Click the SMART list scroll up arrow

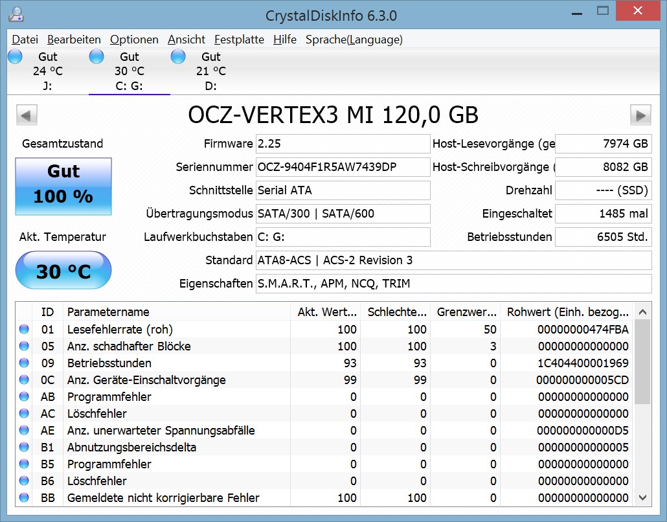pos(642,312)
